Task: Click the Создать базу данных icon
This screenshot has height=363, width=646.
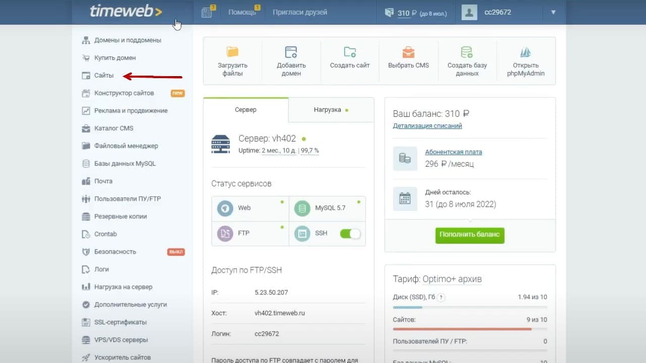Action: 467,51
